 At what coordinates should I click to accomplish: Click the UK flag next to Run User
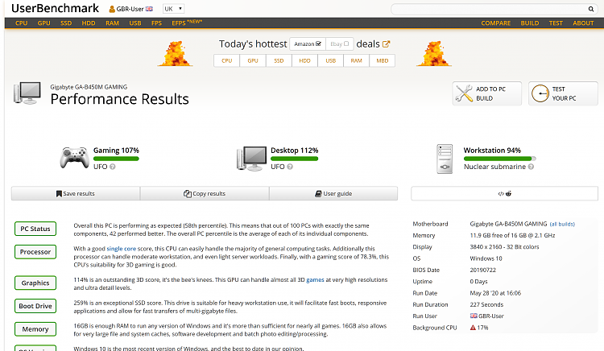pyautogui.click(x=474, y=316)
